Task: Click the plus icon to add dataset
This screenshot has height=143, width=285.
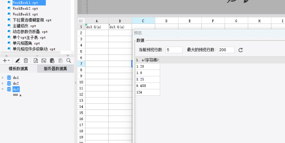Action: pos(5,61)
